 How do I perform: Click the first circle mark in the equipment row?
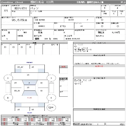pyautogui.click(x=5, y=47)
